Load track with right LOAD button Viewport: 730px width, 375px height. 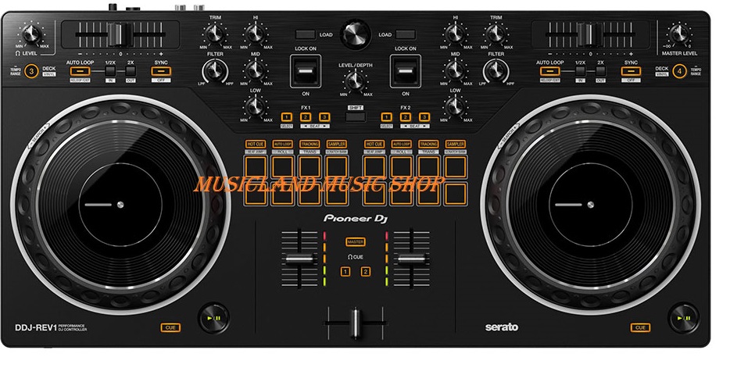pos(406,34)
